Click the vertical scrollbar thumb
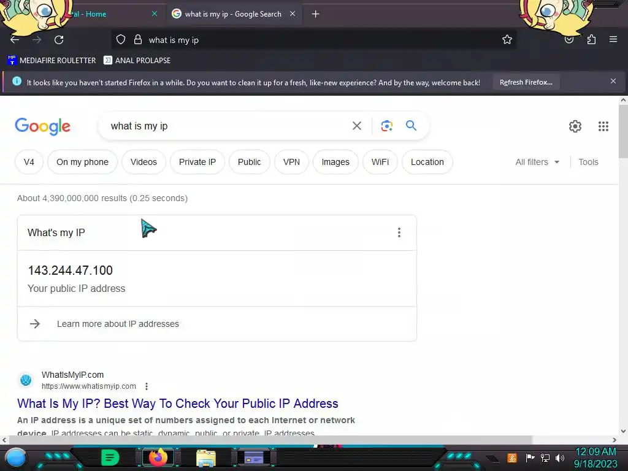The height and width of the screenshot is (471, 628). [623, 132]
